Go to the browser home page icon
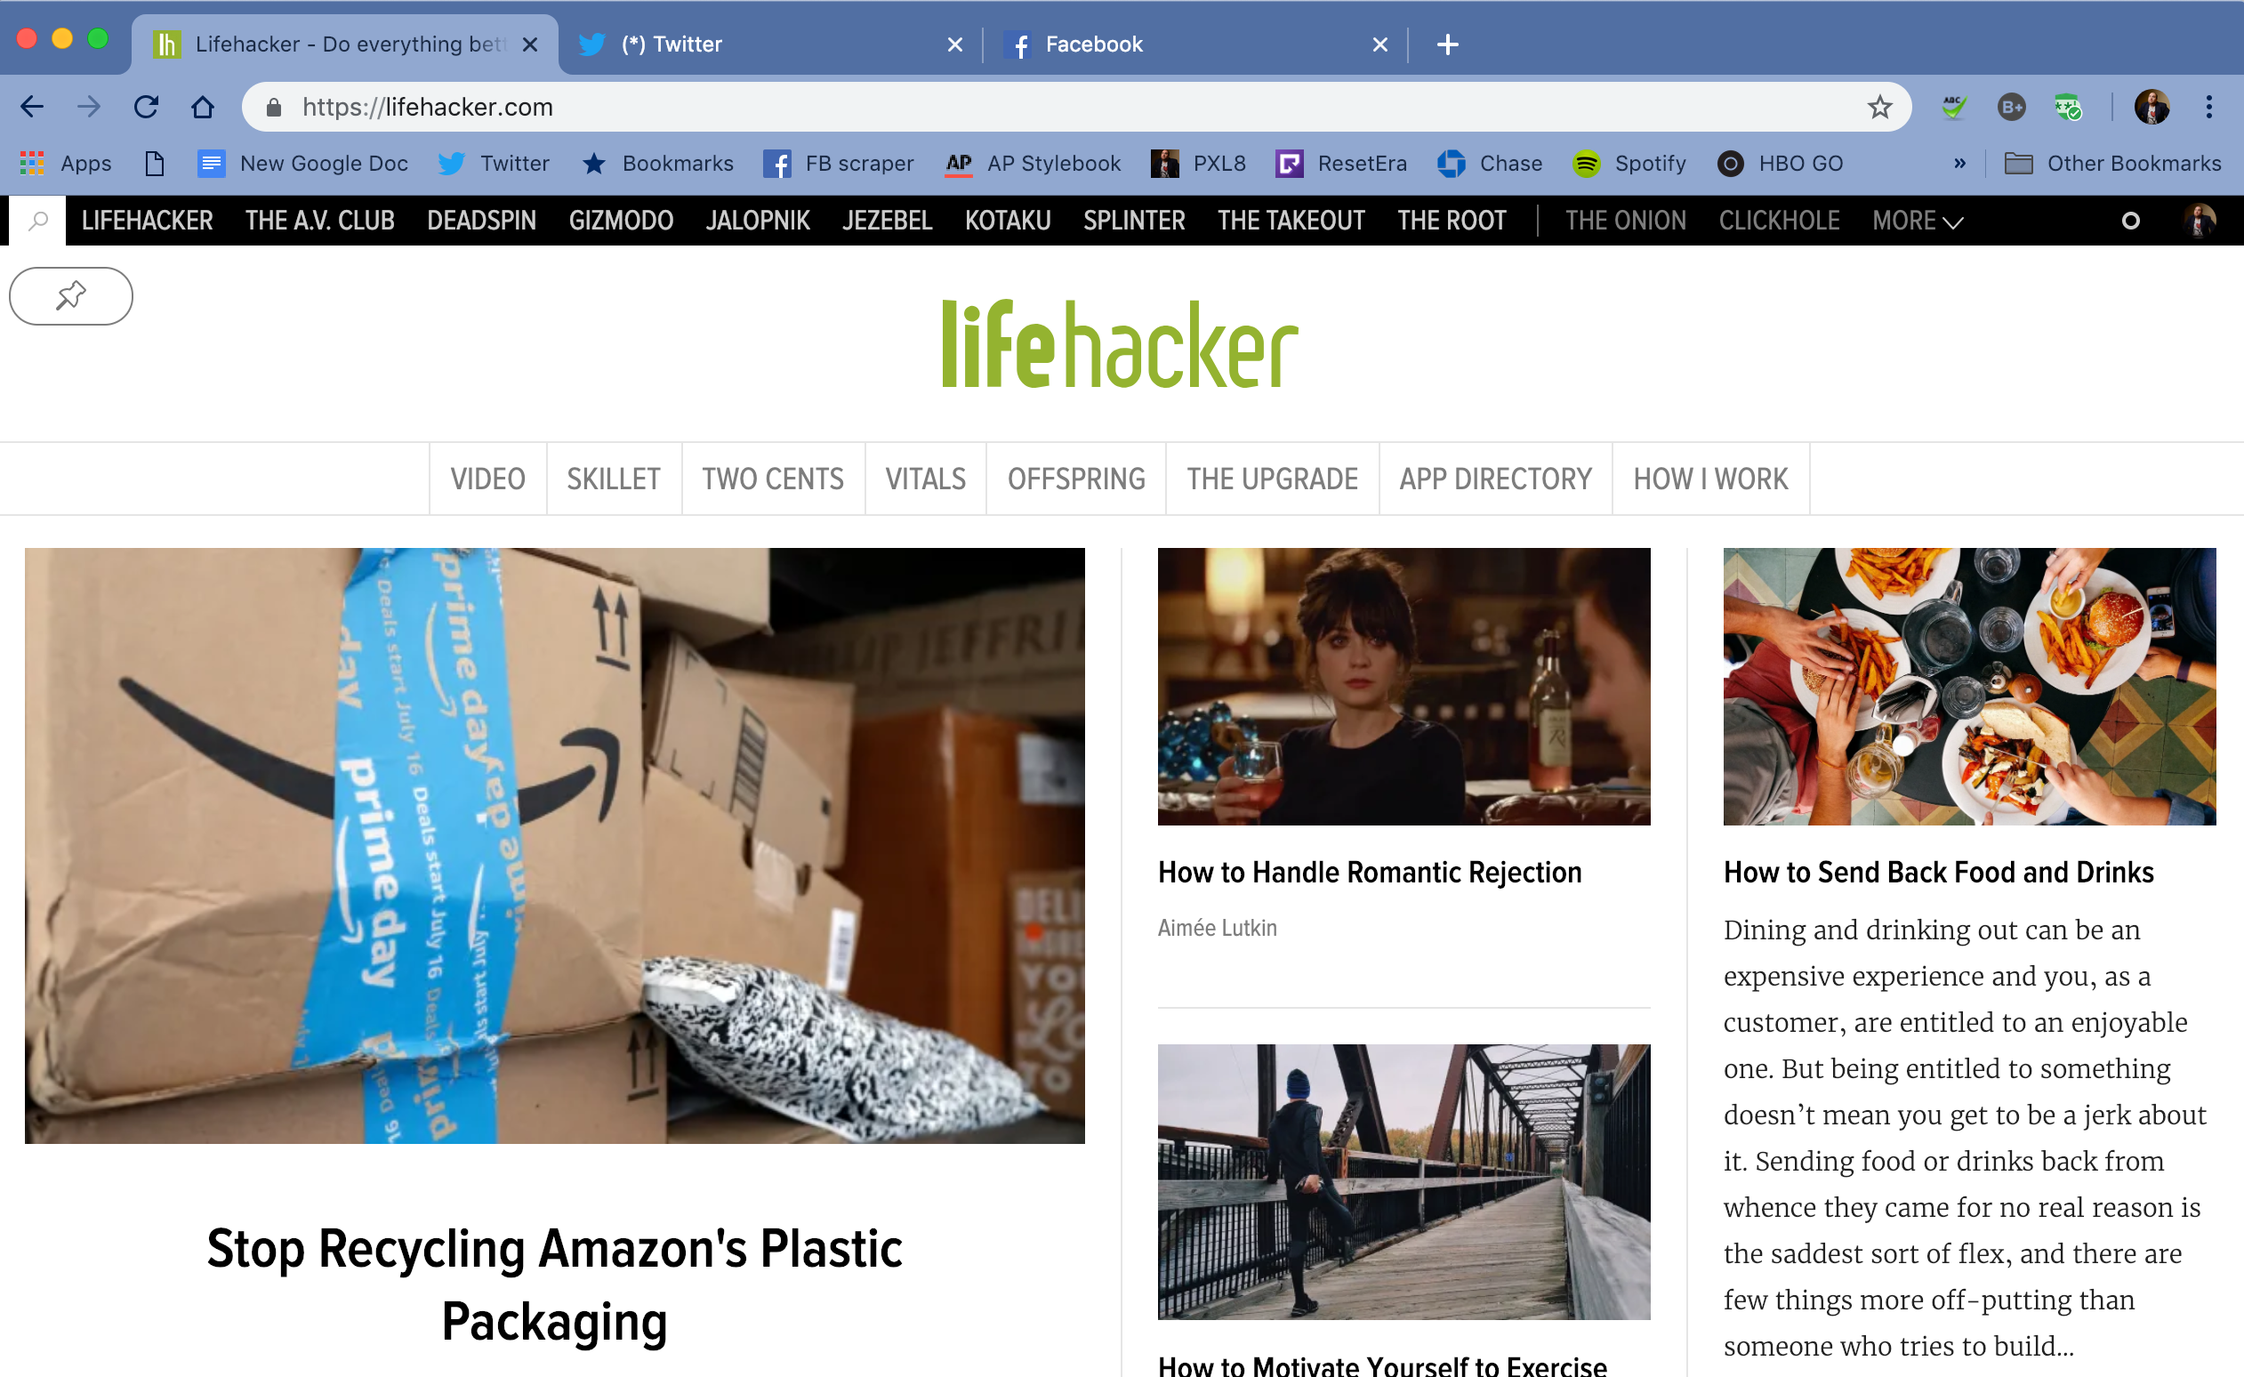Viewport: 2244px width, 1377px height. pyautogui.click(x=202, y=108)
